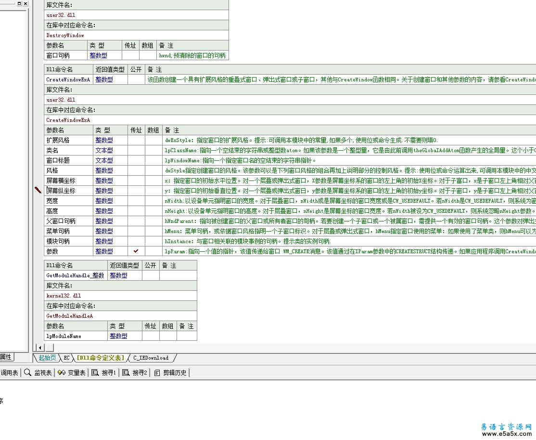The height and width of the screenshot is (440, 536).
Task: Click the horizontal scrollbar left arrow
Action: (x=39, y=348)
